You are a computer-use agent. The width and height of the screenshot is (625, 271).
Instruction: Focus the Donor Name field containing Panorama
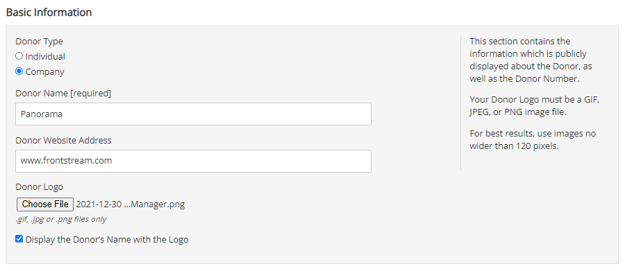pyautogui.click(x=193, y=114)
